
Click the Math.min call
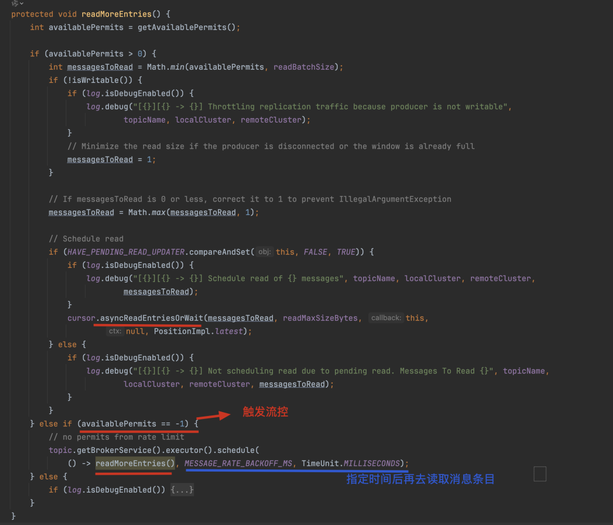pyautogui.click(x=165, y=67)
